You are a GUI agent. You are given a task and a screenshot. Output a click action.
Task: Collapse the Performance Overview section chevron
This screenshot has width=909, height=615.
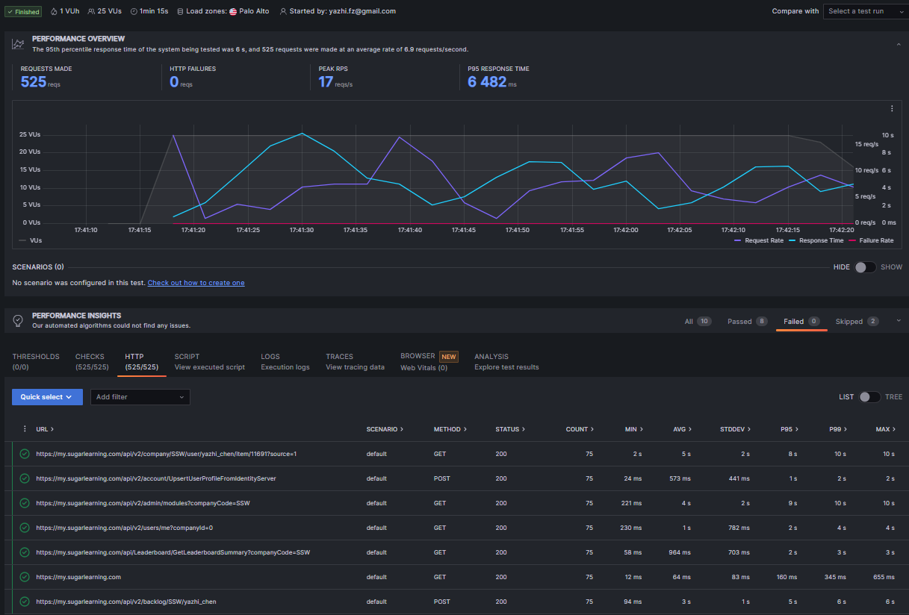pyautogui.click(x=898, y=45)
